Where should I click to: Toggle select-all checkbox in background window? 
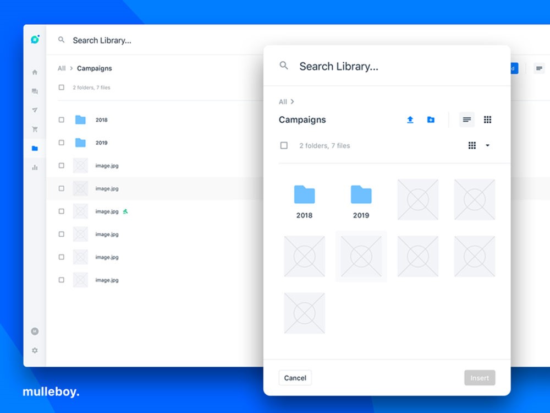click(62, 87)
